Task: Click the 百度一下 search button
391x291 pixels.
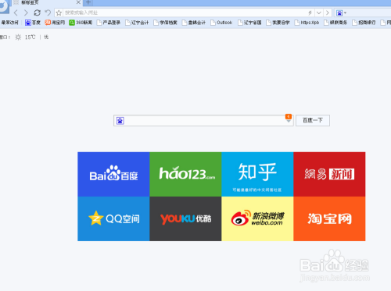Action: coord(313,120)
